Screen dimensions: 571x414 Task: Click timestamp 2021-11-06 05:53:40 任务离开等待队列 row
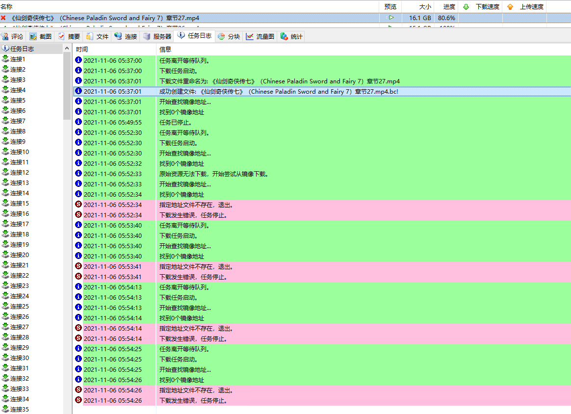coord(113,225)
